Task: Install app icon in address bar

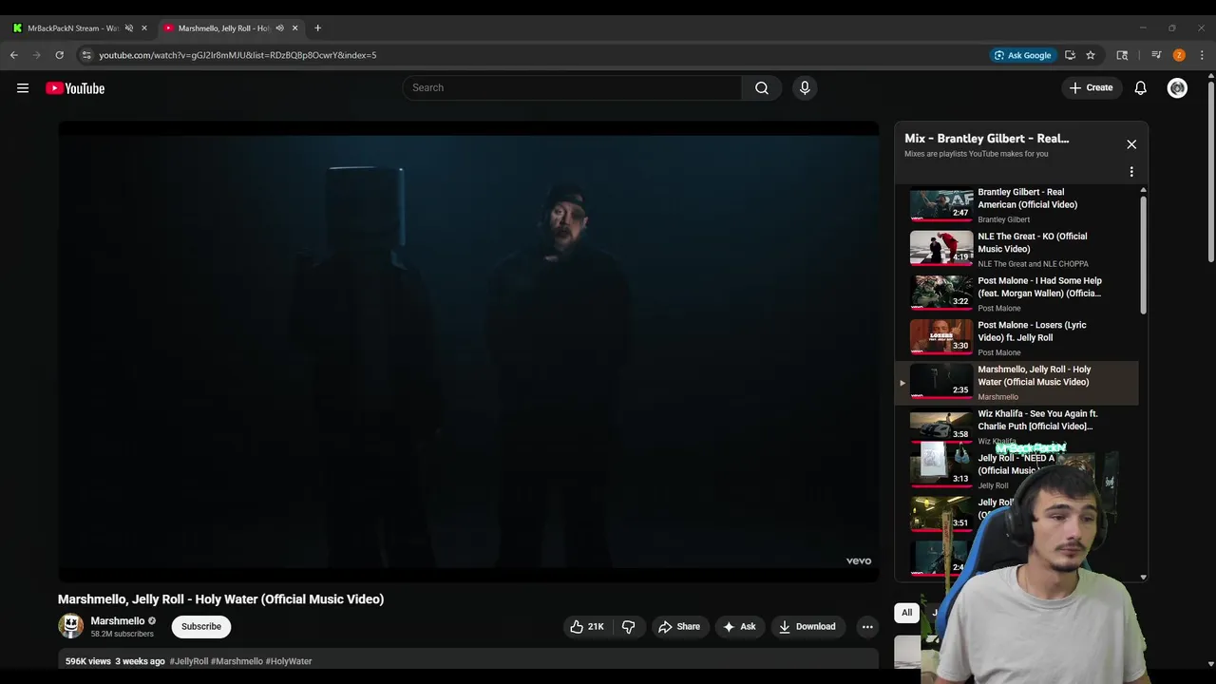Action: (1070, 55)
